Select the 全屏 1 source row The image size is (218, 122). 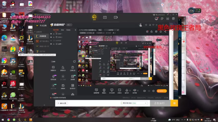63,44
